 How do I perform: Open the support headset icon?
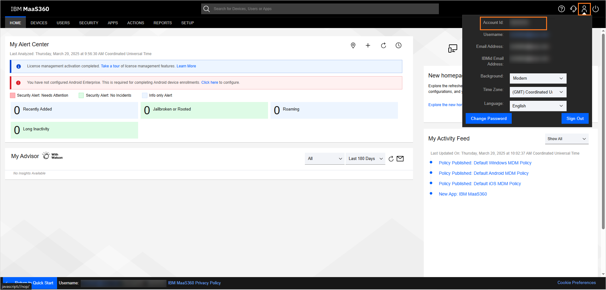[x=573, y=9]
